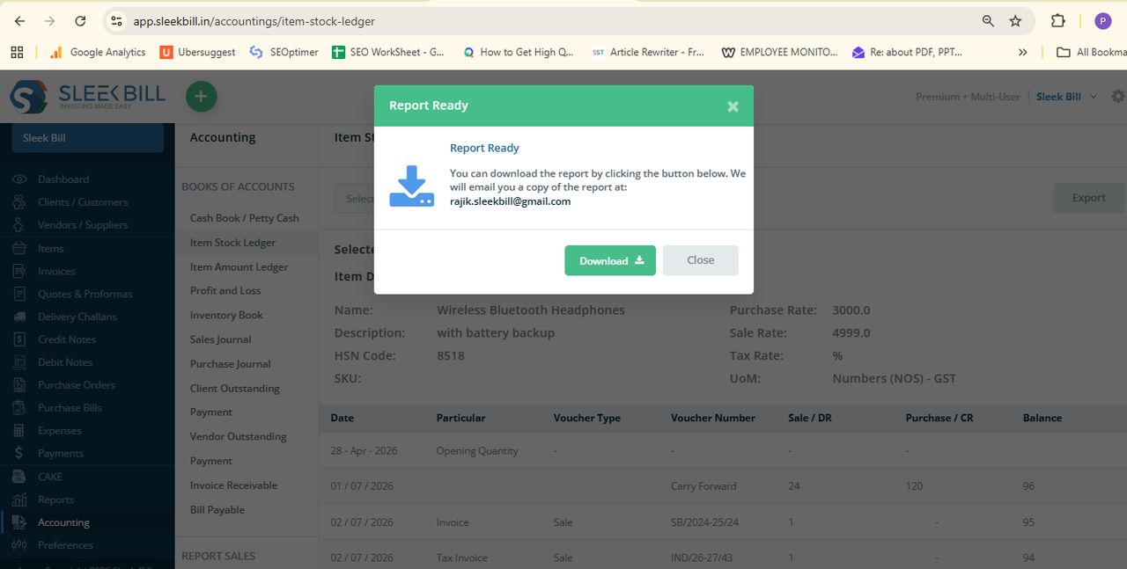1127x569 pixels.
Task: Click the address bar URL
Action: 254,21
